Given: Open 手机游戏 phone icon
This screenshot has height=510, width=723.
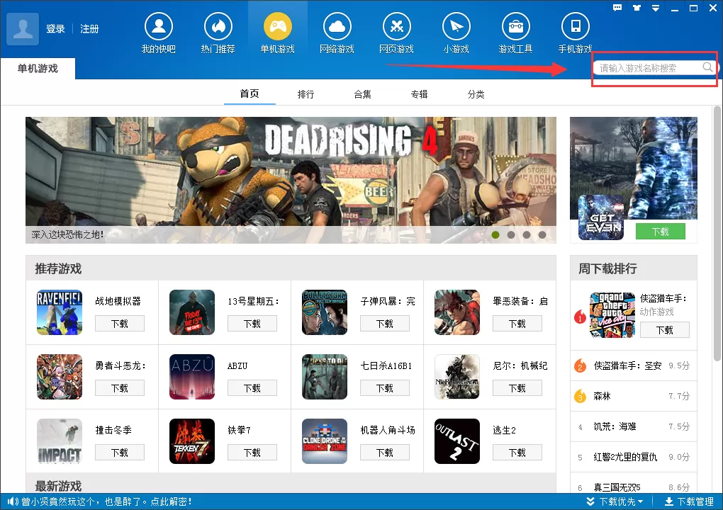Looking at the screenshot, I should pyautogui.click(x=575, y=26).
